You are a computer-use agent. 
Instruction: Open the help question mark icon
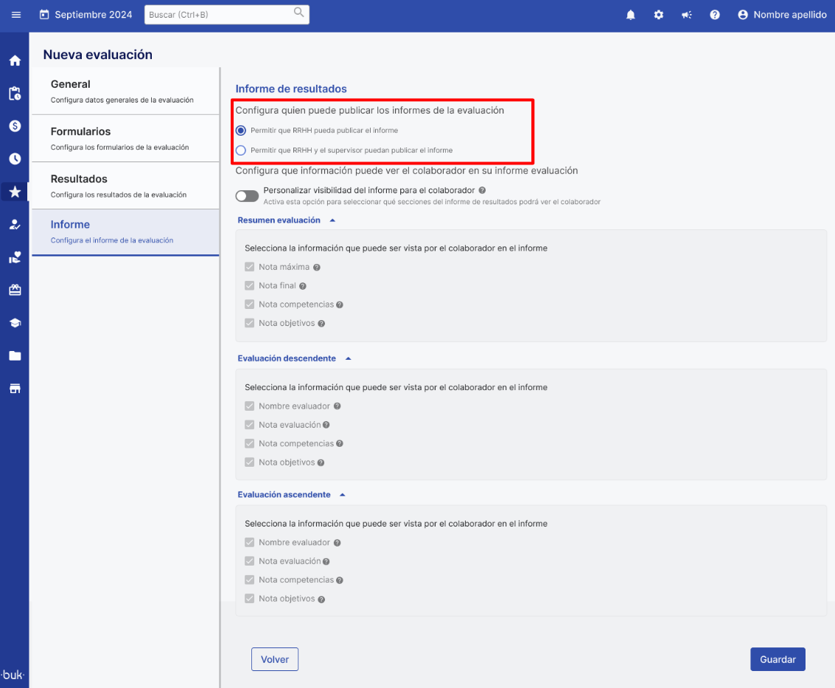[715, 15]
